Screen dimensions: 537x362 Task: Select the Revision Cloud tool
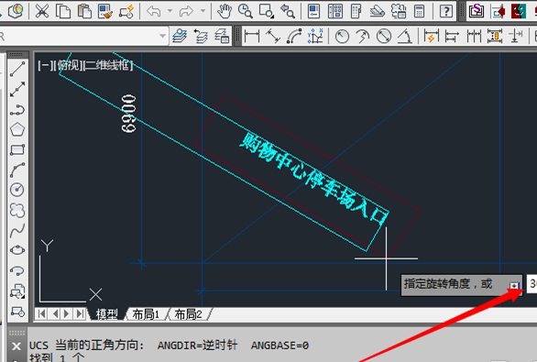17,210
